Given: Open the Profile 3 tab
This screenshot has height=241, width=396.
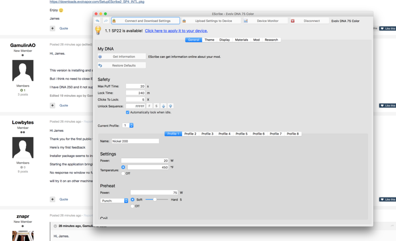Looking at the screenshot, I should click(207, 134).
